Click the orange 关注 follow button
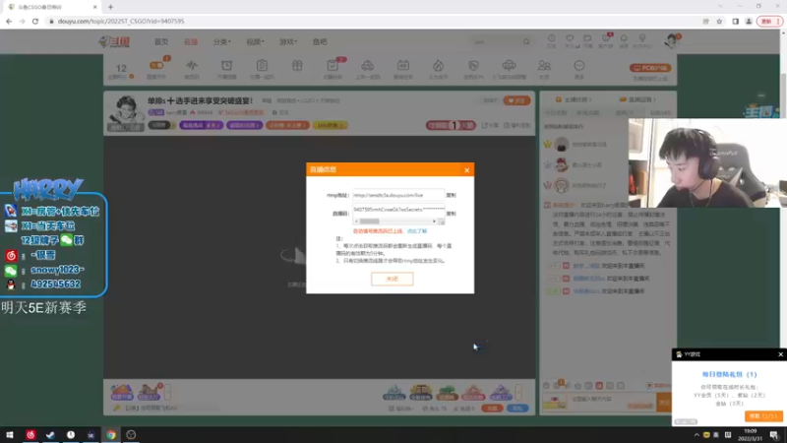Screen dimensions: 787x443 [516, 100]
